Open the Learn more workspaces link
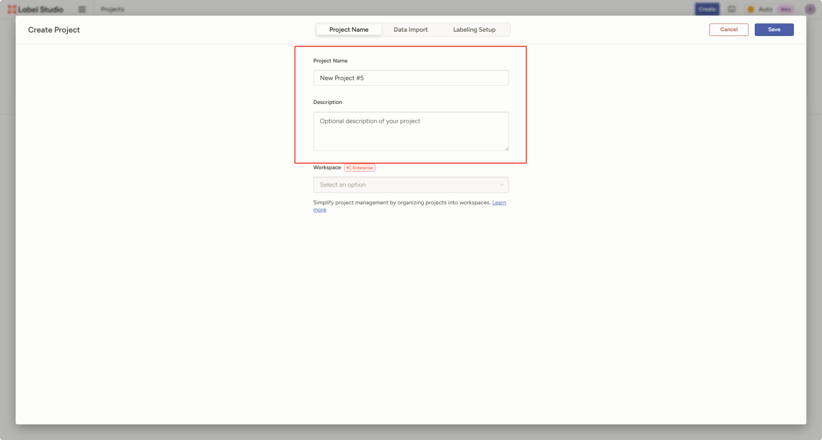 pos(499,203)
